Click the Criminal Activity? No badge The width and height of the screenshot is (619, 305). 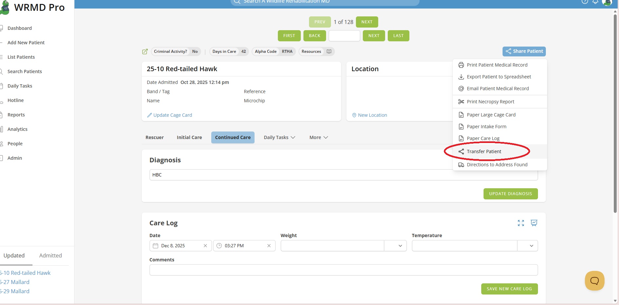coord(176,51)
